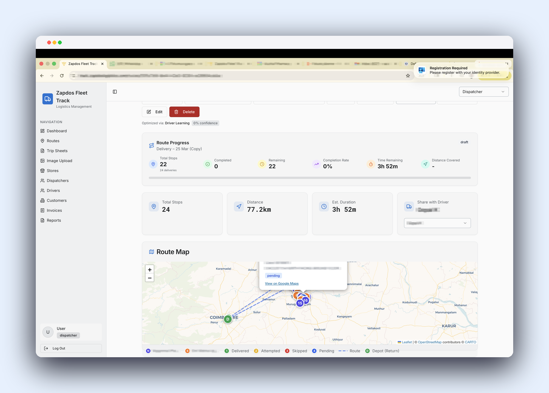Open the Invoices navigation item
Image resolution: width=549 pixels, height=393 pixels.
[x=54, y=211]
